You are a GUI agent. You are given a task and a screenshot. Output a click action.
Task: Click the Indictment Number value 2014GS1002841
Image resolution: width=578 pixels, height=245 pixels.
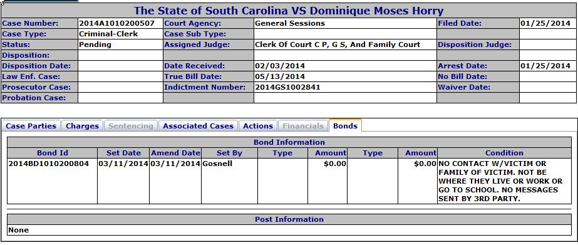click(x=287, y=88)
